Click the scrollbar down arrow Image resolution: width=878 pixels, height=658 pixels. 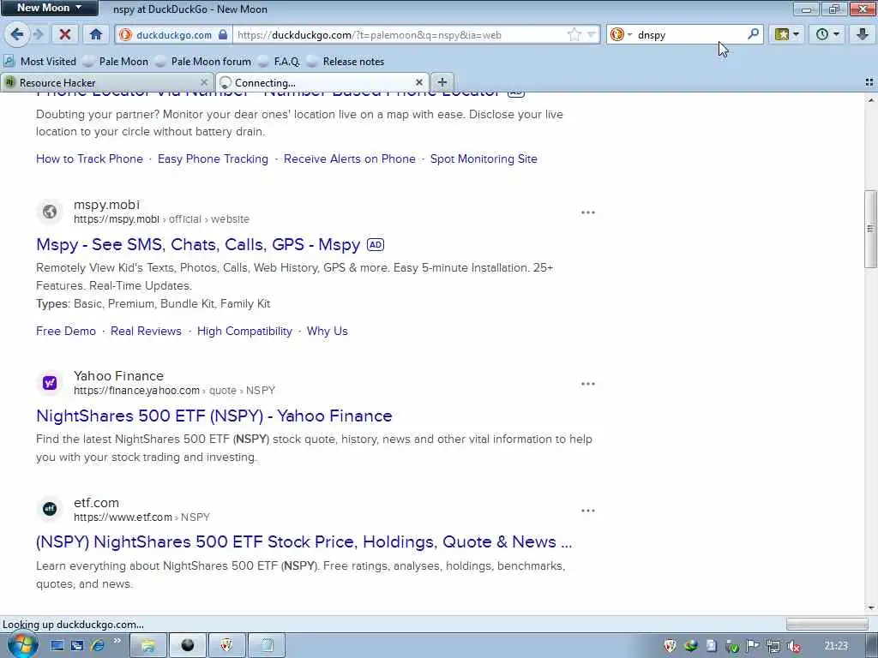[x=870, y=607]
